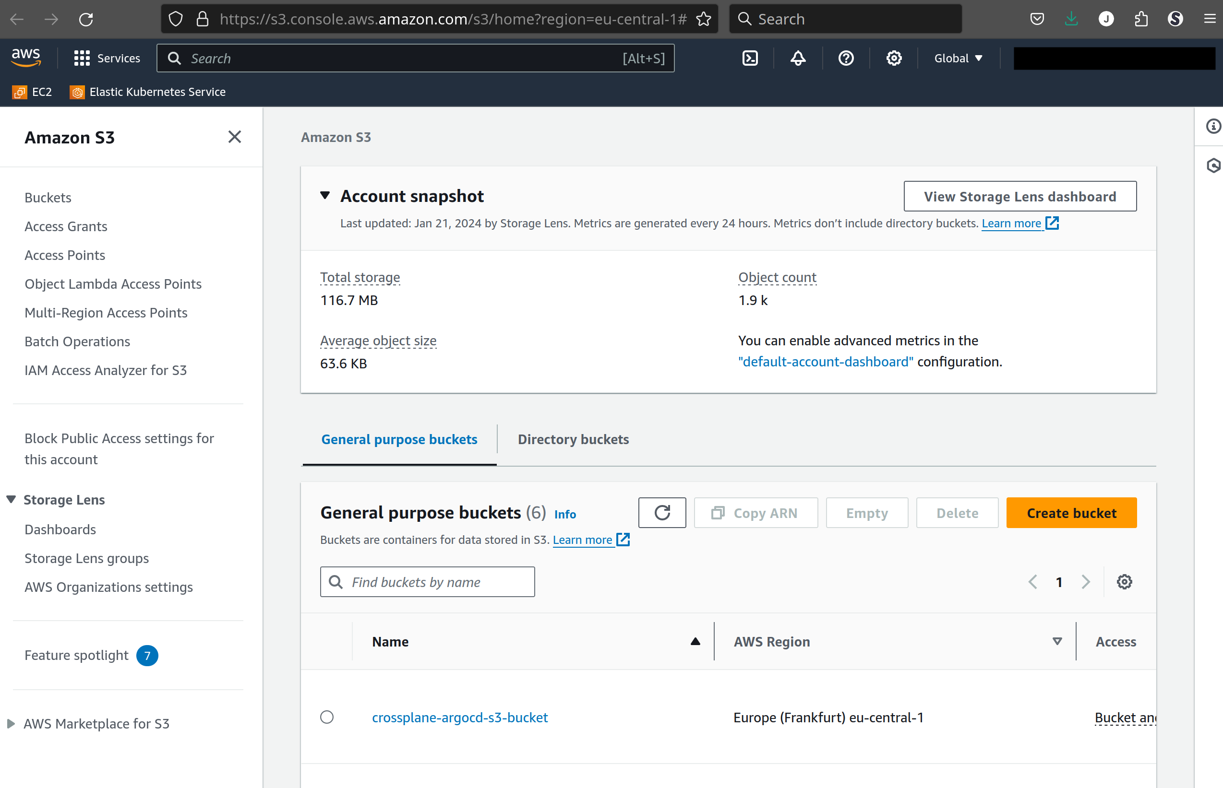Select the General purpose buckets tab
The height and width of the screenshot is (788, 1223).
tap(400, 439)
